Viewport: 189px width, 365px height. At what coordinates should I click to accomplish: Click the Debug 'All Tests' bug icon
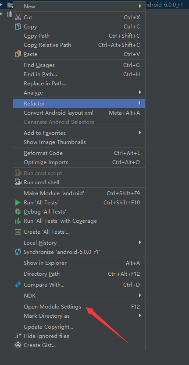[18, 211]
